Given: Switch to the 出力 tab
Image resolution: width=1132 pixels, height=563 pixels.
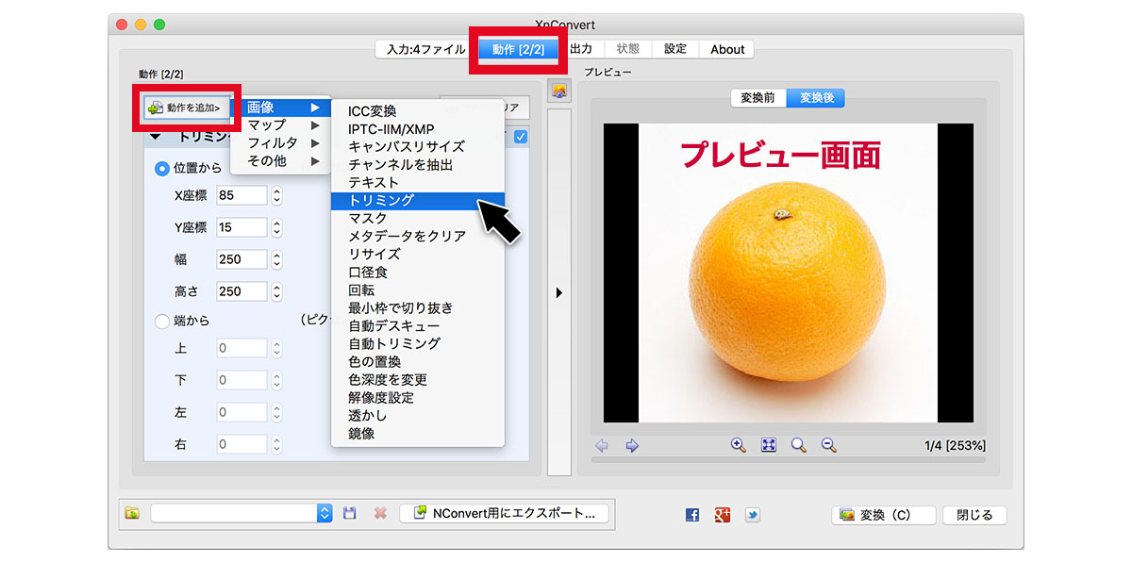Looking at the screenshot, I should pyautogui.click(x=581, y=49).
